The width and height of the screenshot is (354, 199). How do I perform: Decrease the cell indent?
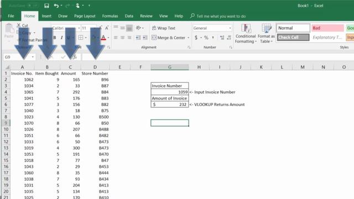tap(138, 38)
